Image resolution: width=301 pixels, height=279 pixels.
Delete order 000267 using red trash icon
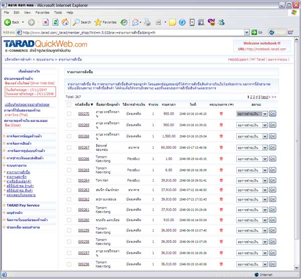(x=221, y=148)
